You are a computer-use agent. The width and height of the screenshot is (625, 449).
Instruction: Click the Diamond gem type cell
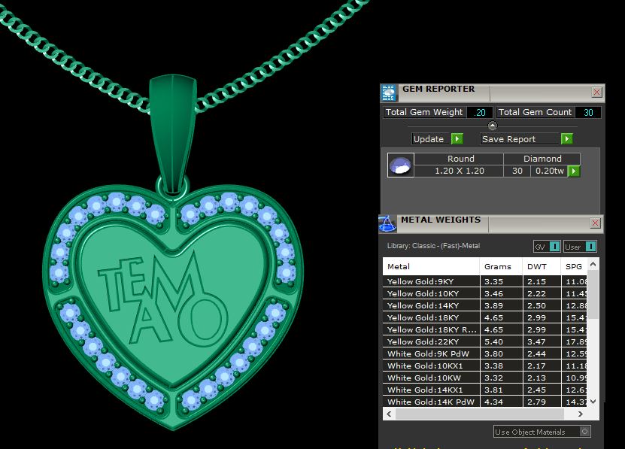point(542,159)
